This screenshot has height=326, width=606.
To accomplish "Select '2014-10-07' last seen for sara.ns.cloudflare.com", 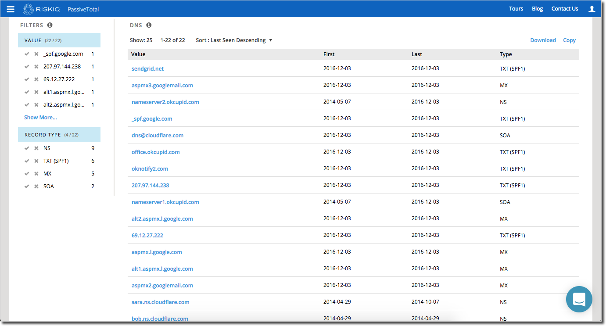I will click(x=425, y=302).
